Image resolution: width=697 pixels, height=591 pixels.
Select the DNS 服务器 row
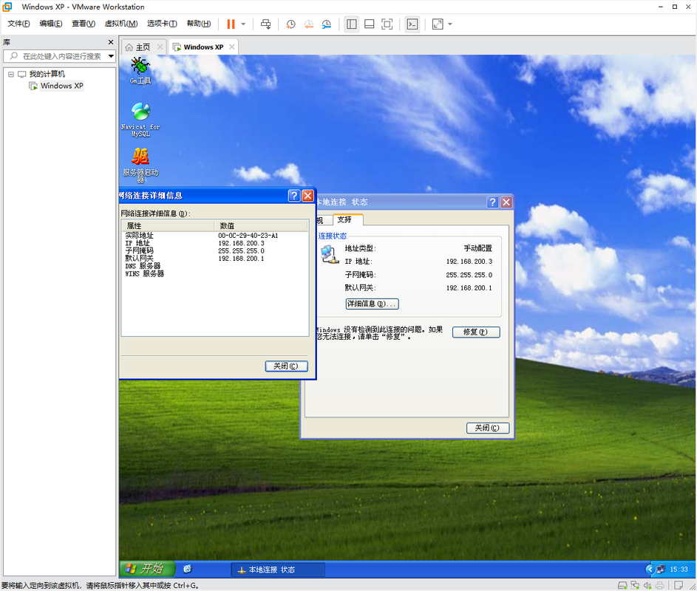click(214, 266)
